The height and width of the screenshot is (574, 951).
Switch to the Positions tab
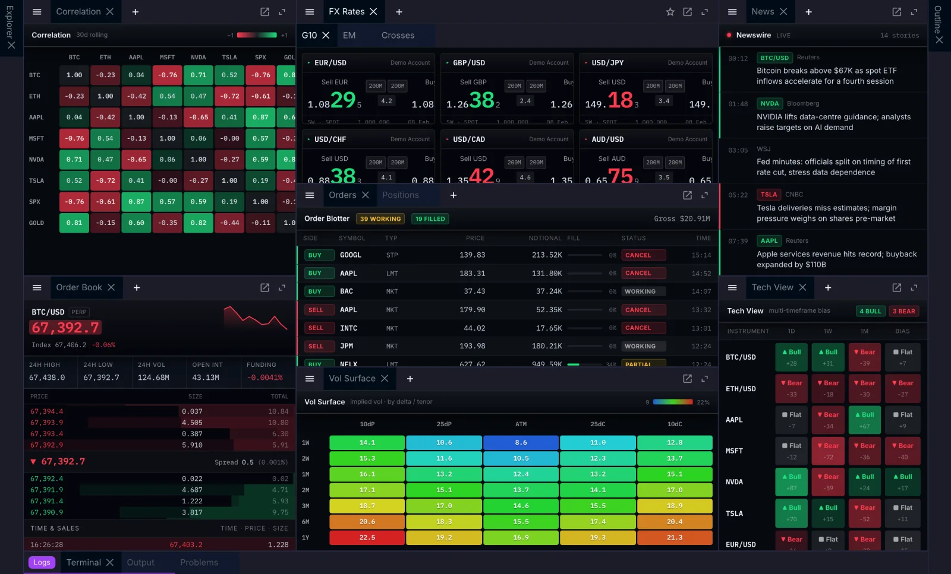click(x=401, y=195)
